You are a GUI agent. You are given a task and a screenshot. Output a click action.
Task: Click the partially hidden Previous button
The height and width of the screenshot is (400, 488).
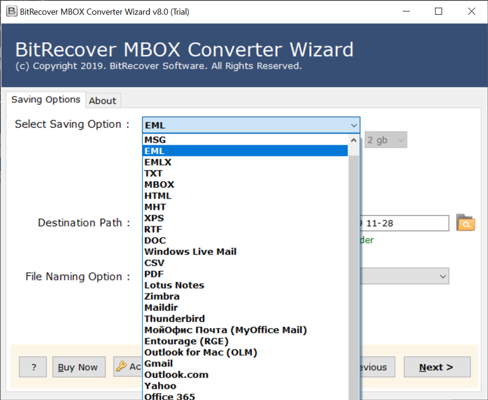(x=378, y=367)
